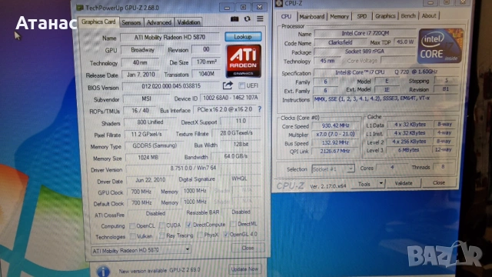The image size is (492, 277).
Task: Expand the CPU-Z Tools dropdown arrow
Action: click(381, 183)
